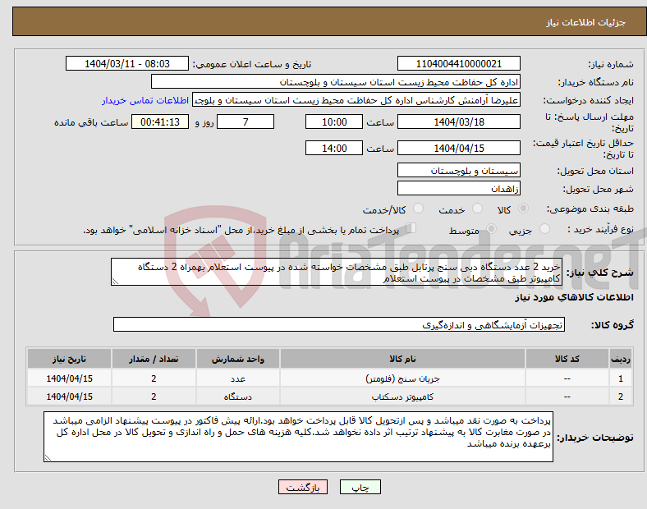Click the توضیحات خریدار notes textarea
This screenshot has height=509, width=647.
click(298, 437)
